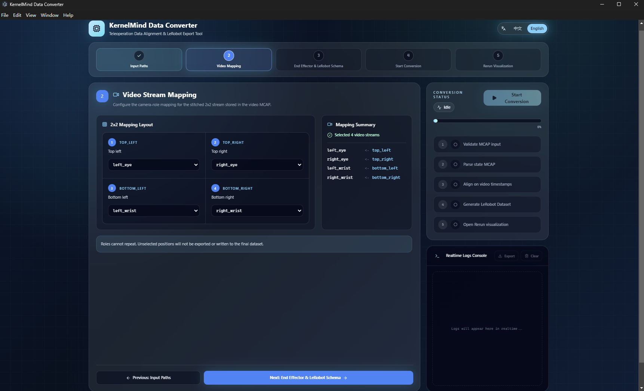
Task: Select the Video Mapping step
Action: point(229,59)
